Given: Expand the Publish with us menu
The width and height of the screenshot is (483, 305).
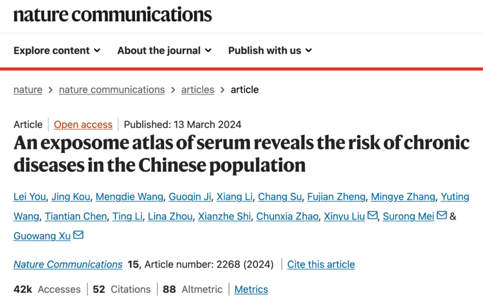Looking at the screenshot, I should click(x=270, y=51).
